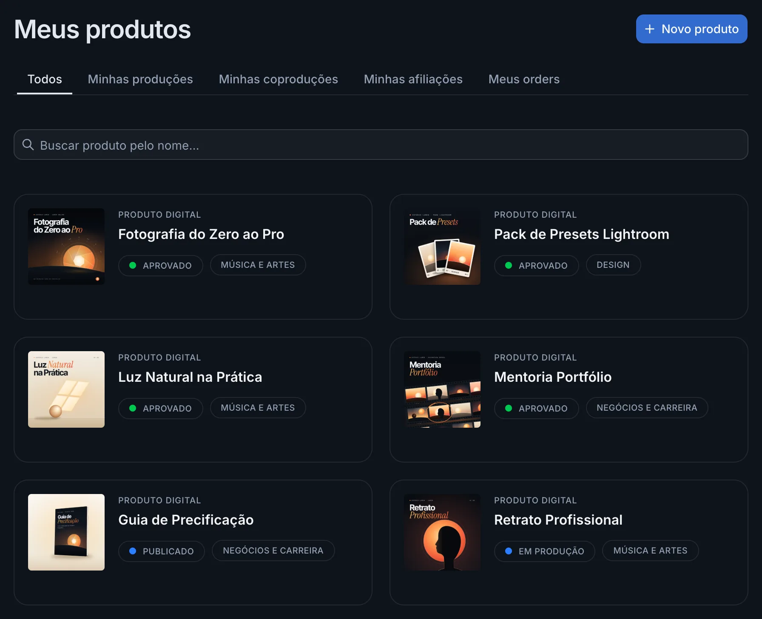Click the Guia de Precificação title
Viewport: 762px width, 619px height.
coord(186,520)
